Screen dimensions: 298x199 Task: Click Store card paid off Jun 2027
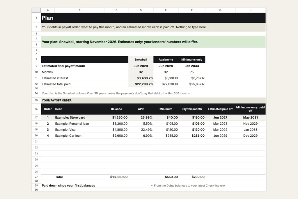click(220, 118)
